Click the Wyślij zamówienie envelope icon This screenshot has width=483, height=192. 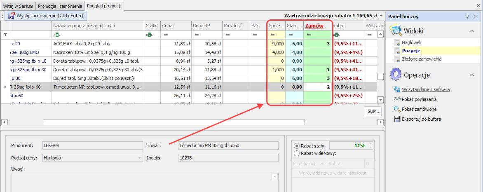[x=11, y=16]
